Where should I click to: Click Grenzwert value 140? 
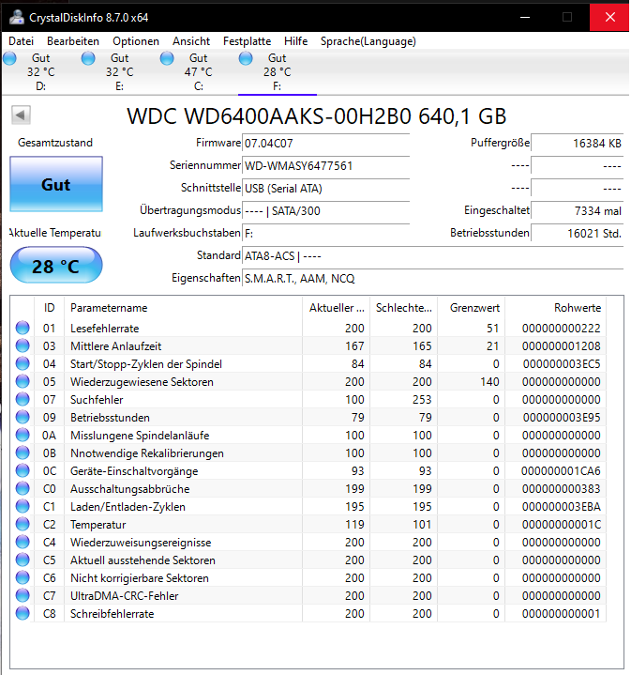click(489, 382)
